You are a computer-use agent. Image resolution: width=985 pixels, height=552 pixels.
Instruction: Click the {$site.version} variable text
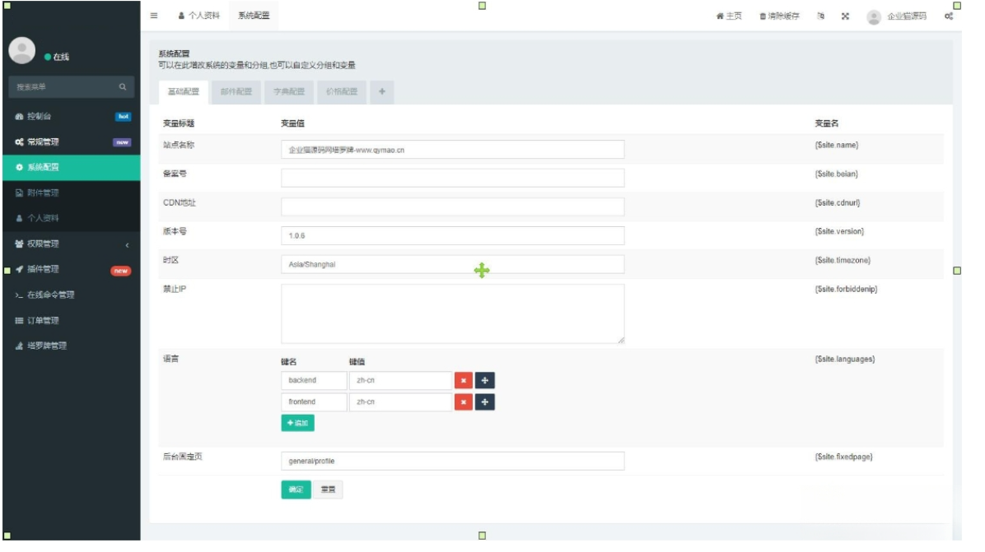pyautogui.click(x=839, y=232)
